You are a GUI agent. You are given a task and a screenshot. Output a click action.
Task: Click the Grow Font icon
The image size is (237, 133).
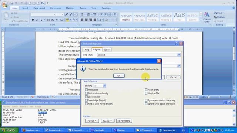(x=66, y=14)
